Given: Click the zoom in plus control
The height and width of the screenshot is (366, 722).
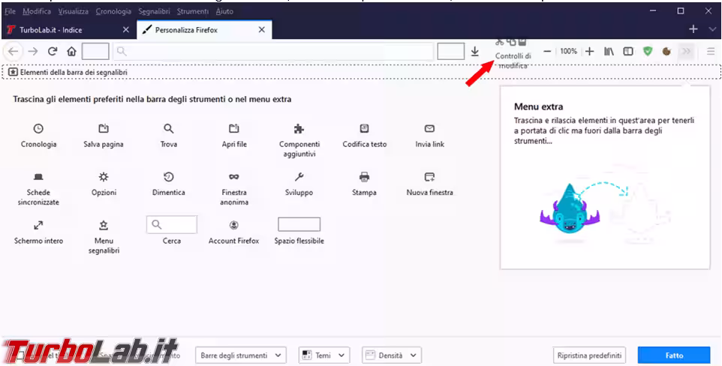Looking at the screenshot, I should click(x=589, y=52).
